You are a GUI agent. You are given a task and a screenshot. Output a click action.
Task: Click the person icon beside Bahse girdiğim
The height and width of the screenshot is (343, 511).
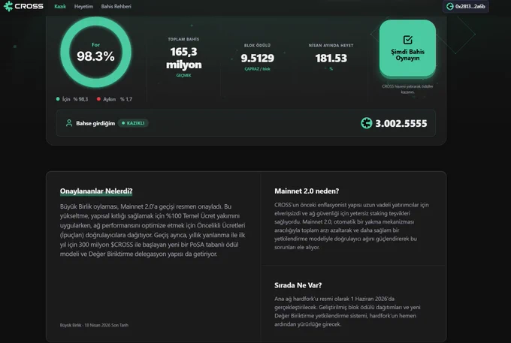[69, 123]
